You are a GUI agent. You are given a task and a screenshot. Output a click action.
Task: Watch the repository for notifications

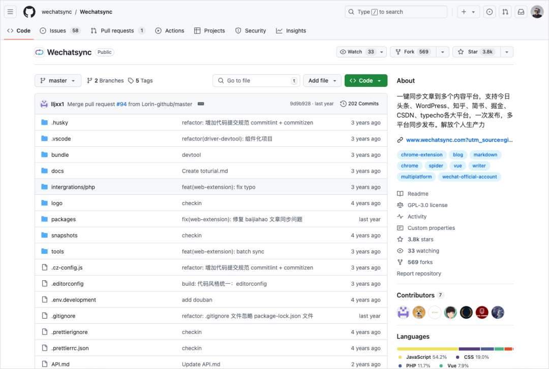[357, 52]
